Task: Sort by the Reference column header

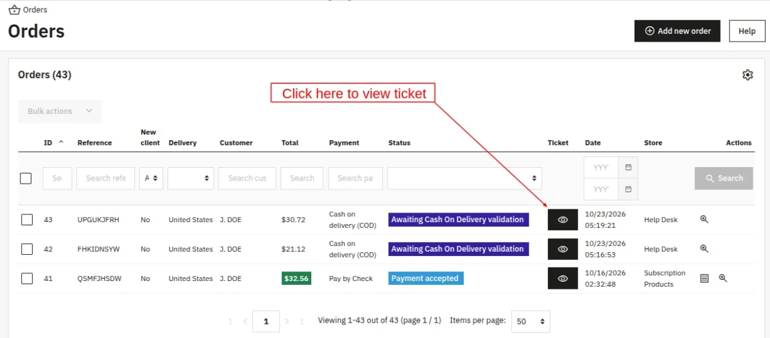Action: pyautogui.click(x=94, y=143)
